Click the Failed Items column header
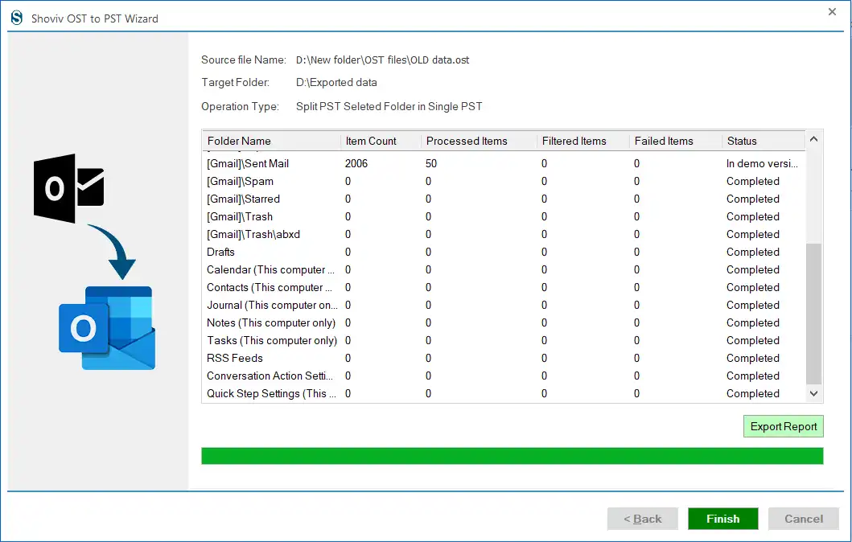The height and width of the screenshot is (542, 852). point(676,141)
